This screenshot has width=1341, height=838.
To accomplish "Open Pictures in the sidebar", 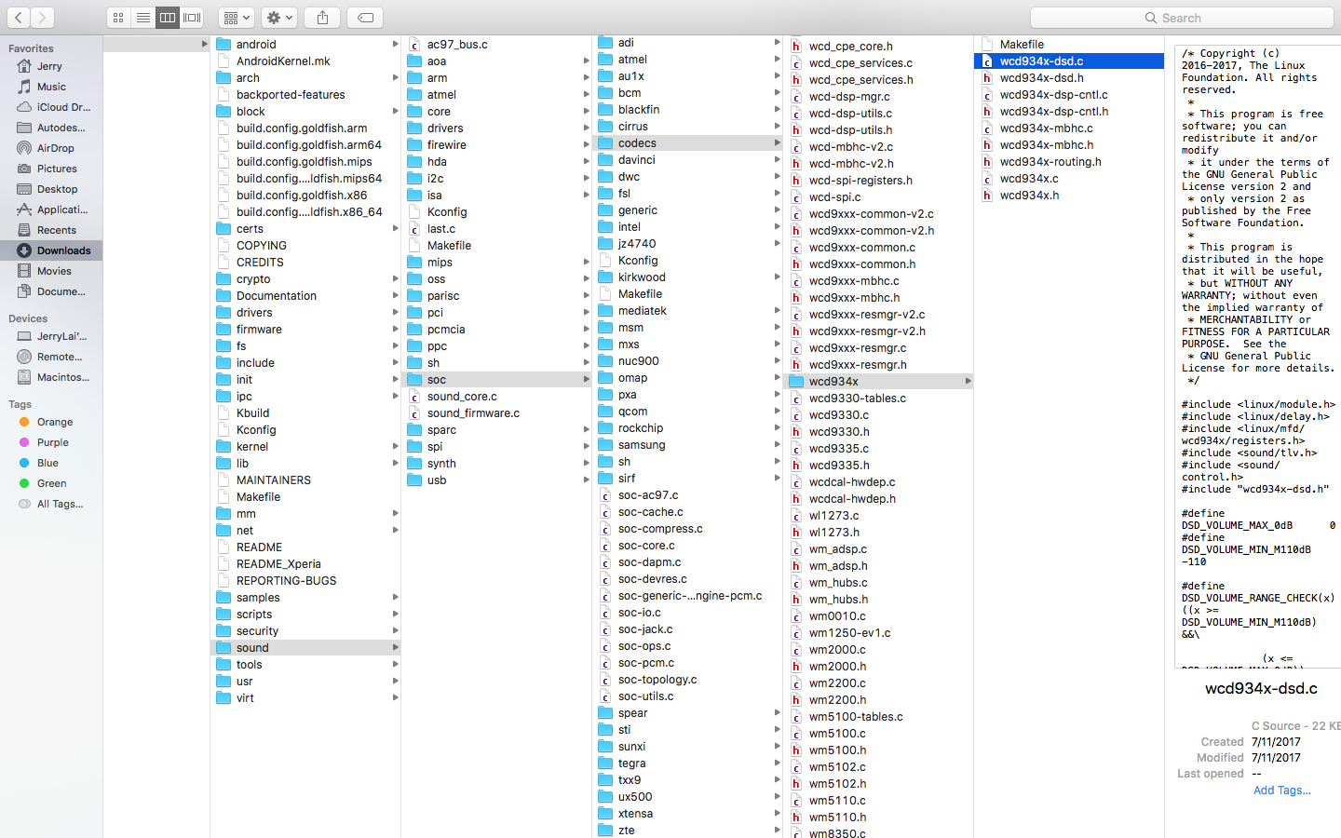I will tap(51, 169).
